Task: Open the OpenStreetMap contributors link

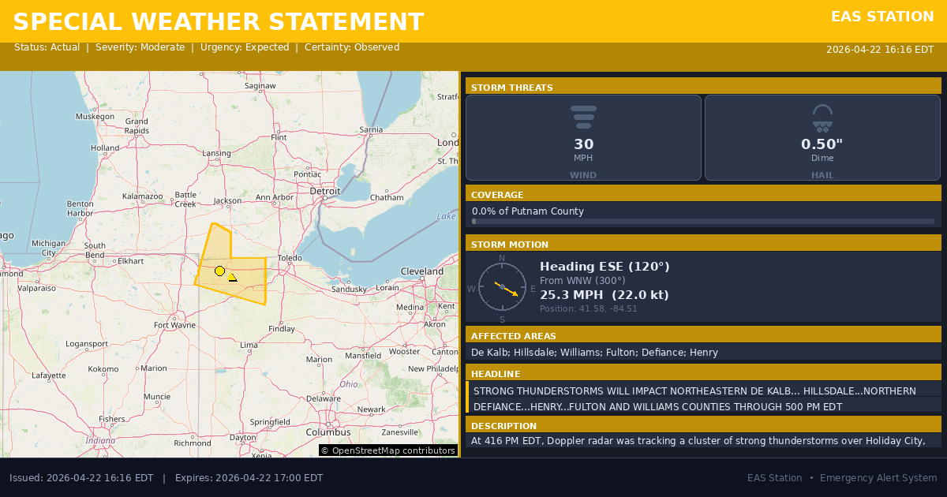Action: click(x=388, y=450)
